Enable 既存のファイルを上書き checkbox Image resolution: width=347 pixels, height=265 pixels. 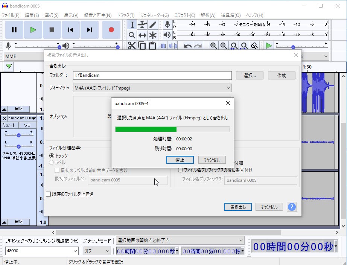(x=48, y=194)
